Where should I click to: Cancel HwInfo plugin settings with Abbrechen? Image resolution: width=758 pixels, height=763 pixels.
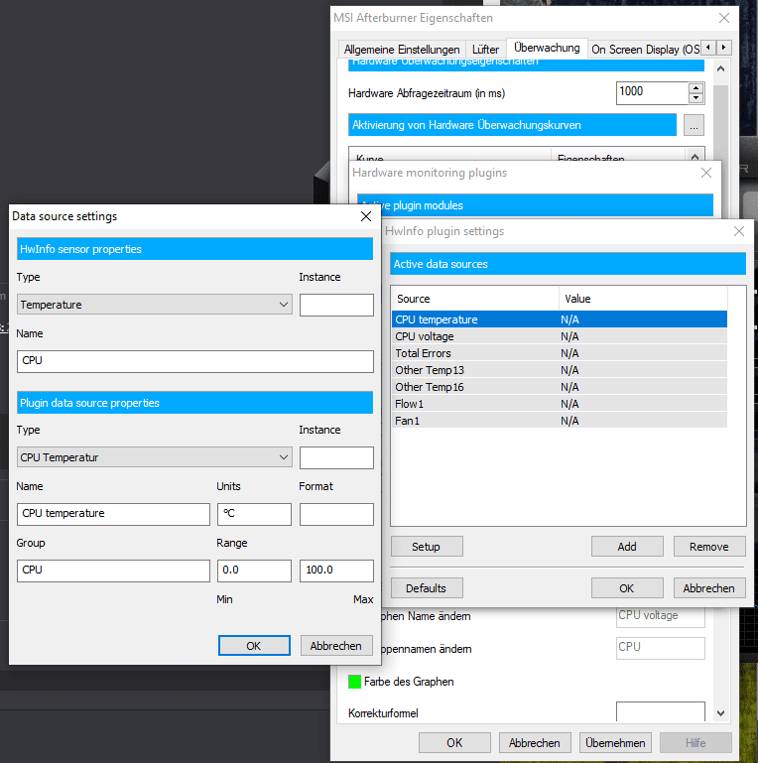(709, 588)
